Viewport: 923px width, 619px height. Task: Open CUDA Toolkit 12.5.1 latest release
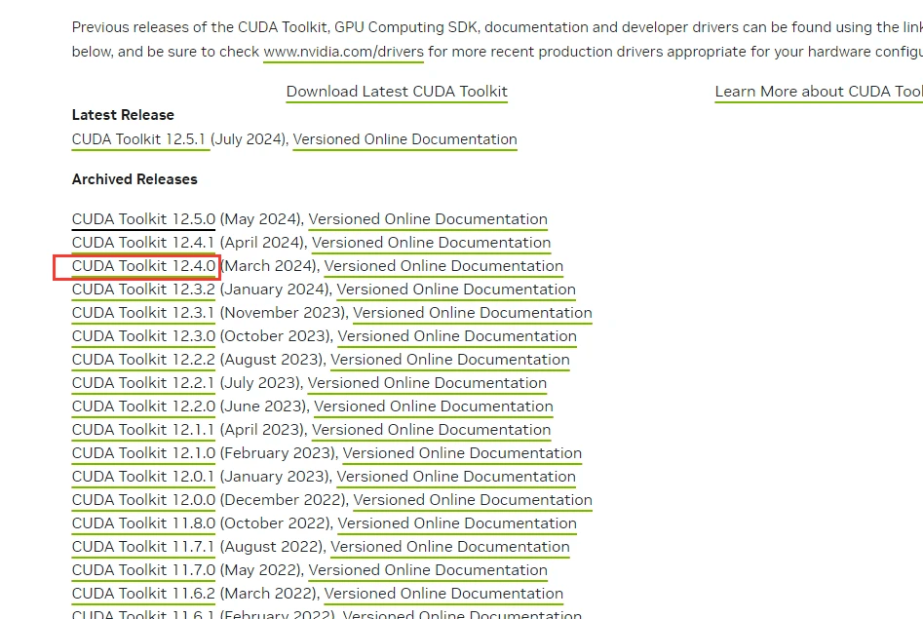(138, 139)
